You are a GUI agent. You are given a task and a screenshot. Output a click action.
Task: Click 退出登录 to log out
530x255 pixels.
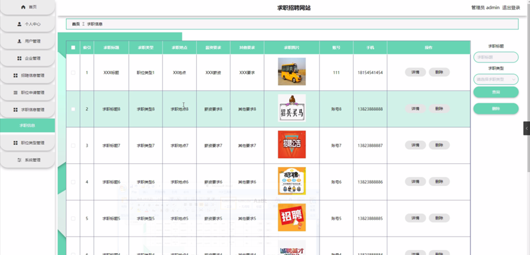pyautogui.click(x=511, y=8)
